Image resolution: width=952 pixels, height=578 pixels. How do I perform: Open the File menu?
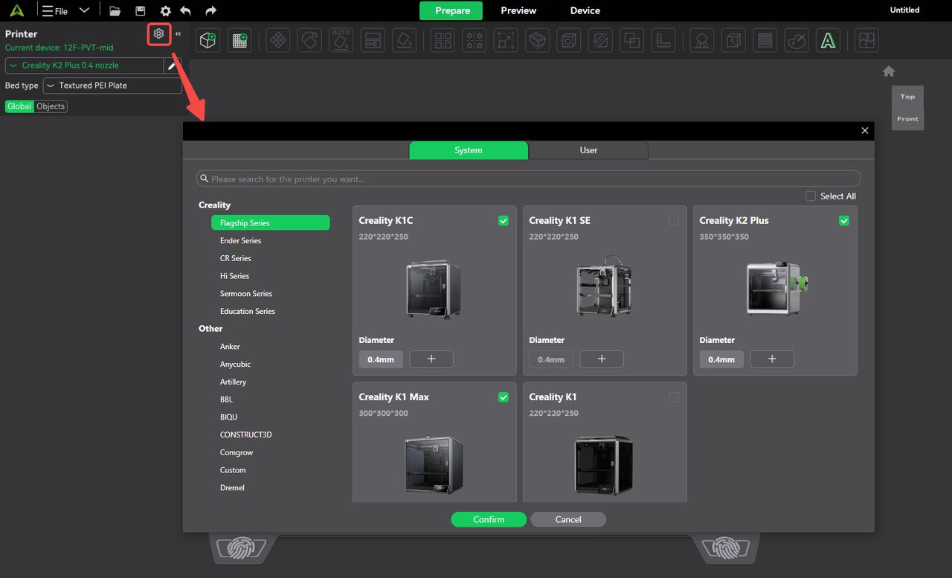point(55,11)
